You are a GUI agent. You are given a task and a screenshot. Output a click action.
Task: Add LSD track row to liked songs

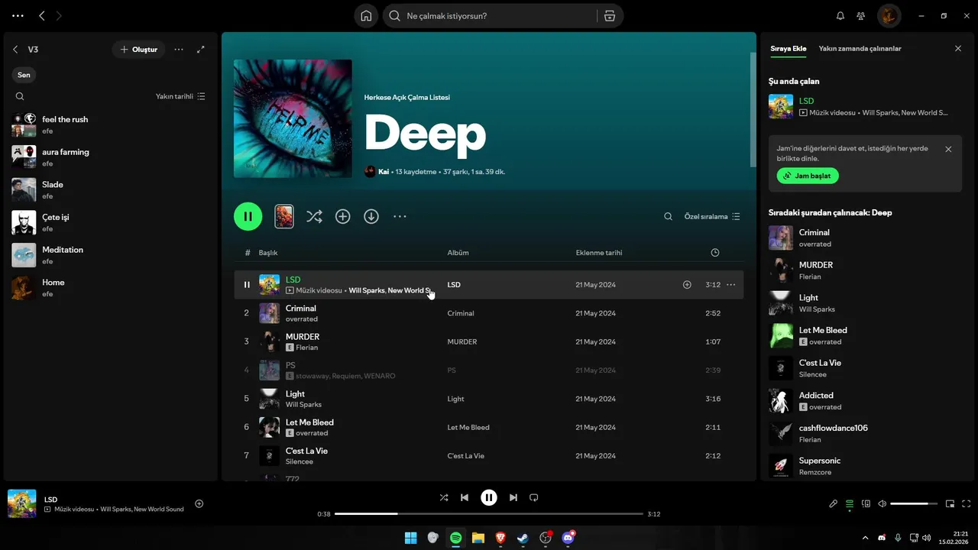pos(687,285)
